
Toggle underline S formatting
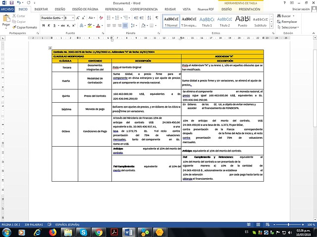tap(54, 25)
